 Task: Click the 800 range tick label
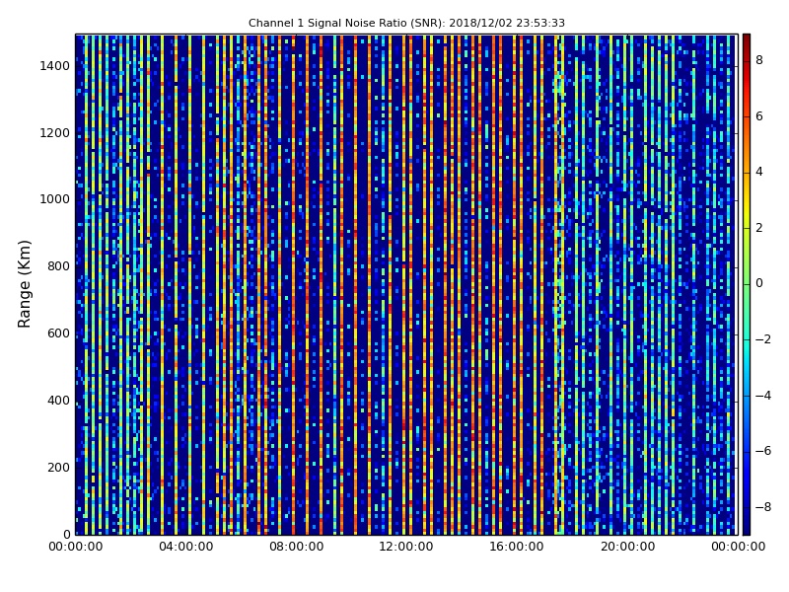(x=58, y=266)
